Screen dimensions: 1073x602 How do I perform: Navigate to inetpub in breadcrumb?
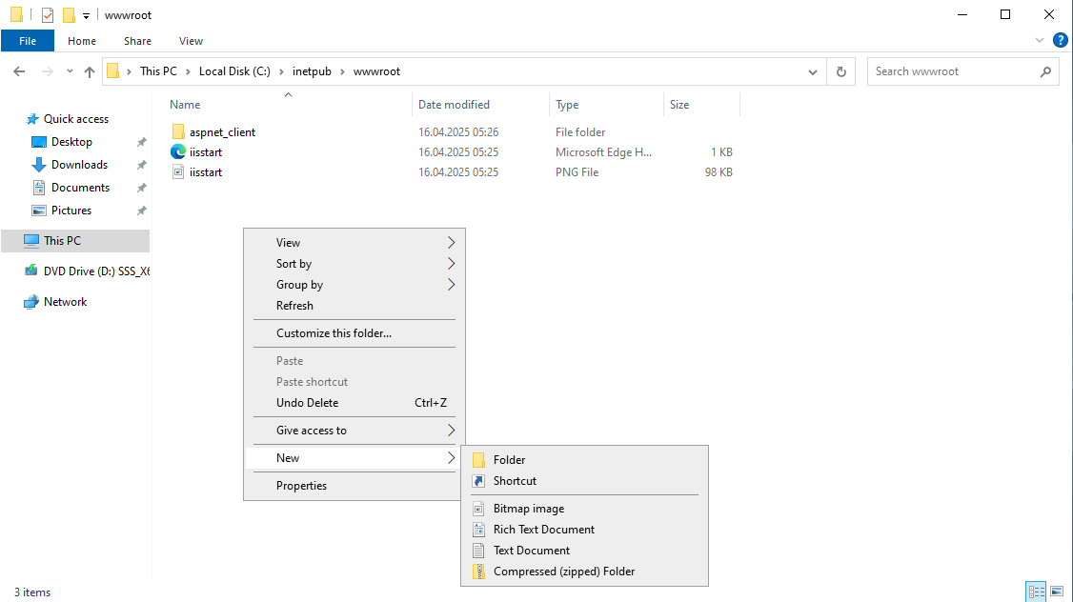coord(312,71)
